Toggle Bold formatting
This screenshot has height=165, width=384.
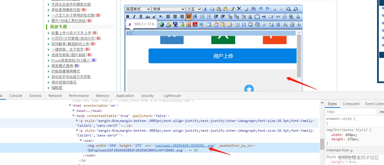point(127,16)
